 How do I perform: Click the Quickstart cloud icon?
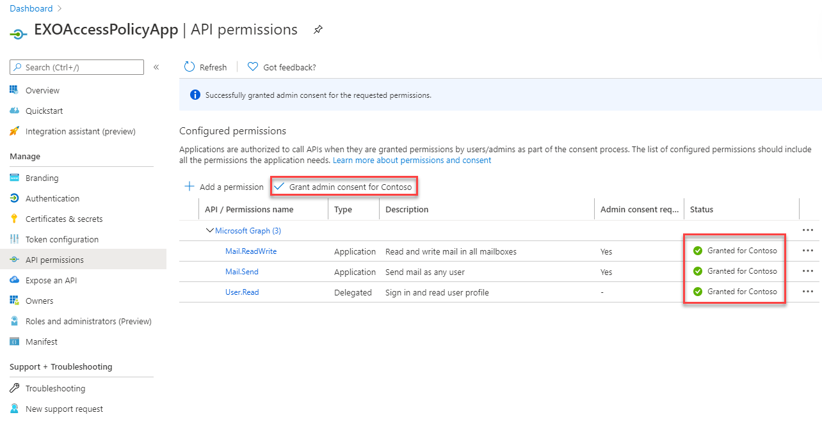coord(14,111)
